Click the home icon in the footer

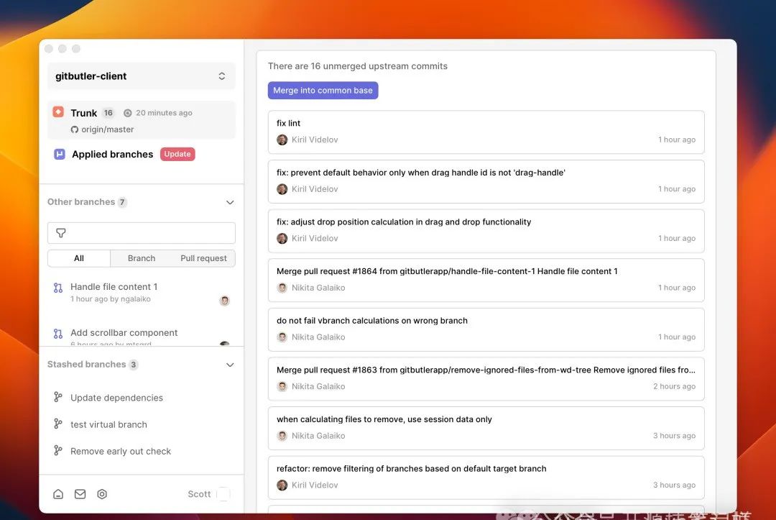click(x=58, y=494)
